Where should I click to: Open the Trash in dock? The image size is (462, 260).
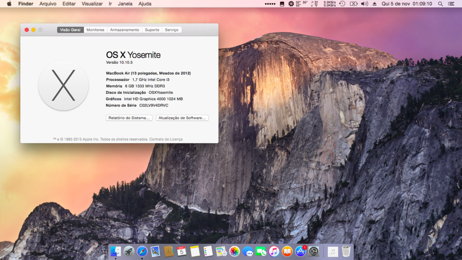pyautogui.click(x=346, y=251)
